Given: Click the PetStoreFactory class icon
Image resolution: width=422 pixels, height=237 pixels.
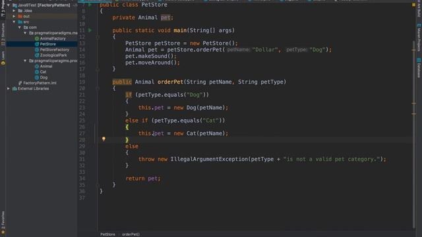Looking at the screenshot, I should click(x=37, y=50).
